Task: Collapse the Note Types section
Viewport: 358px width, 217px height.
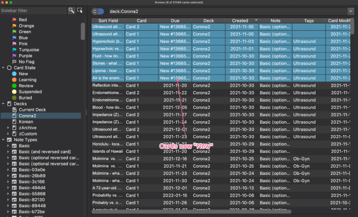Action: 3,140
